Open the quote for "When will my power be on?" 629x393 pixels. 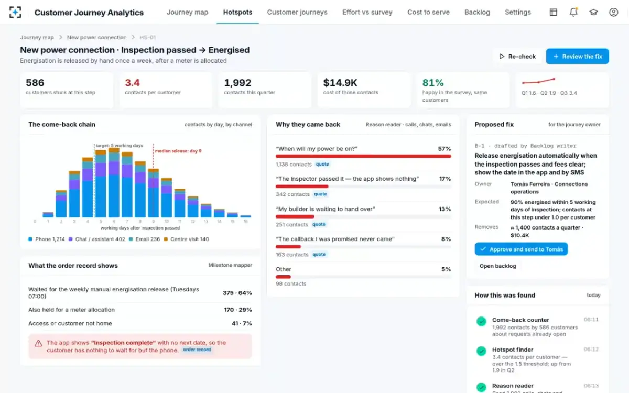(x=322, y=164)
